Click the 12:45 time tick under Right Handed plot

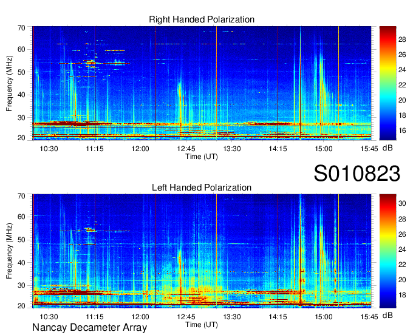click(186, 149)
